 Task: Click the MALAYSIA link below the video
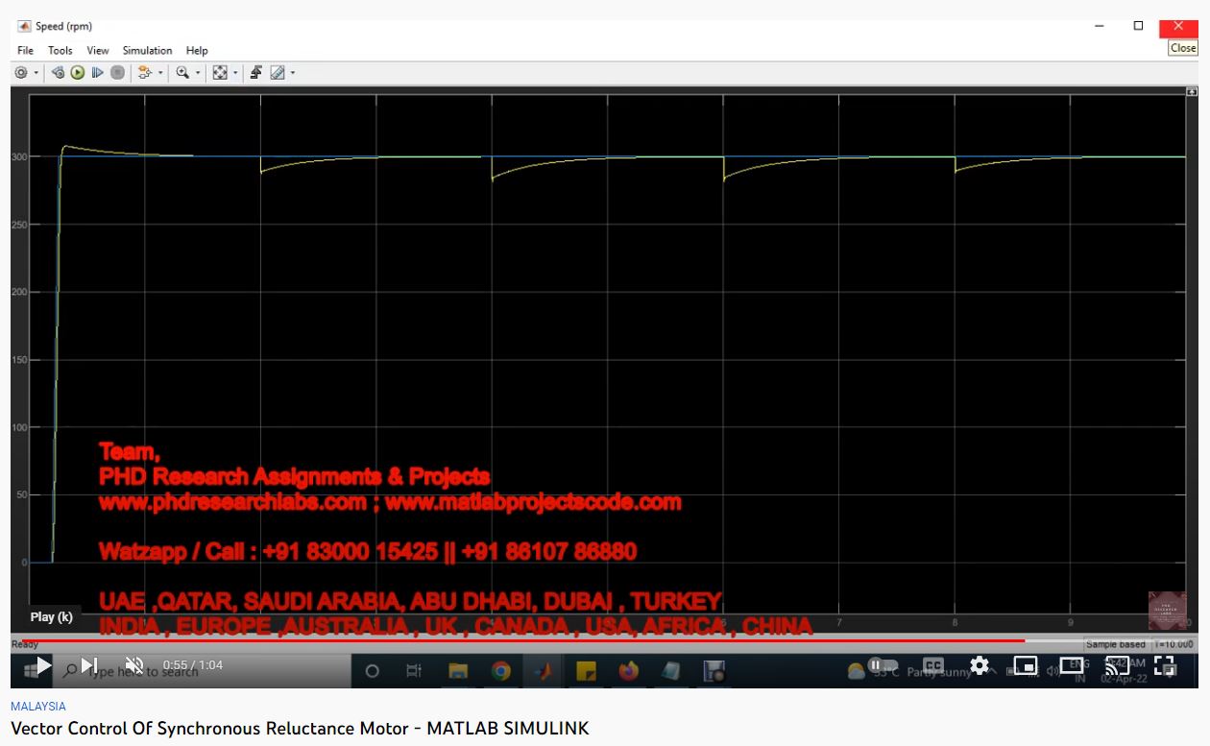click(x=38, y=706)
